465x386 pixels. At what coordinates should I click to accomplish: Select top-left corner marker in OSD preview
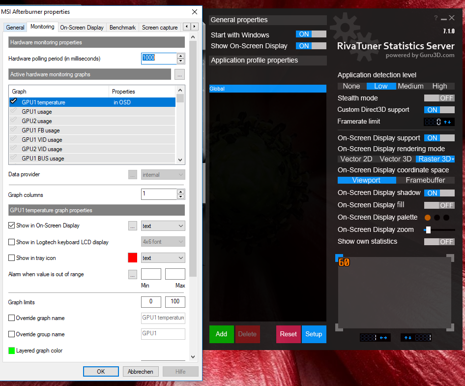pyautogui.click(x=339, y=257)
